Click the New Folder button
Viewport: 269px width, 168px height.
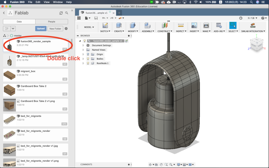point(55,28)
